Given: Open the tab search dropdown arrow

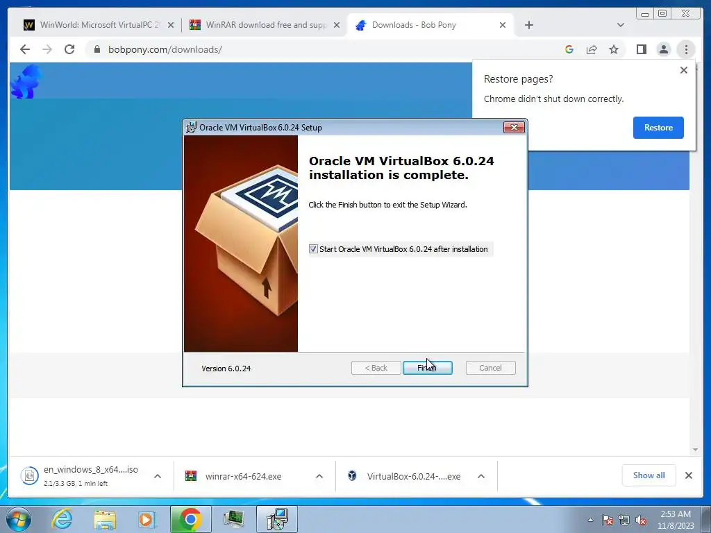Looking at the screenshot, I should 621,25.
